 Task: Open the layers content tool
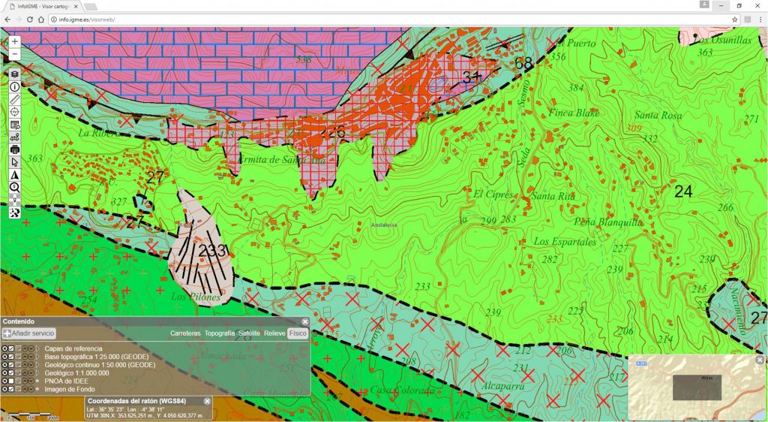15,74
